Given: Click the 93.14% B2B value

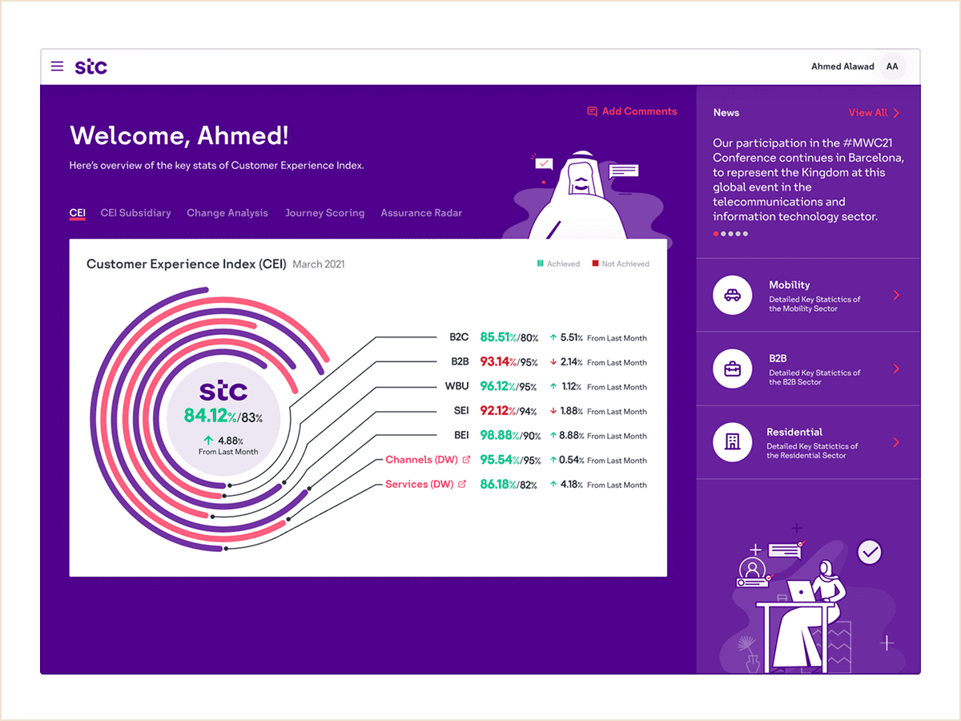Looking at the screenshot, I should click(x=497, y=362).
